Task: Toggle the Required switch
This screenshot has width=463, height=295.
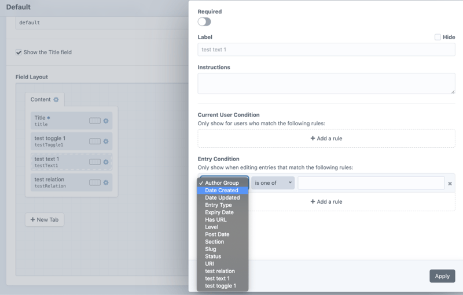Action: coord(204,22)
